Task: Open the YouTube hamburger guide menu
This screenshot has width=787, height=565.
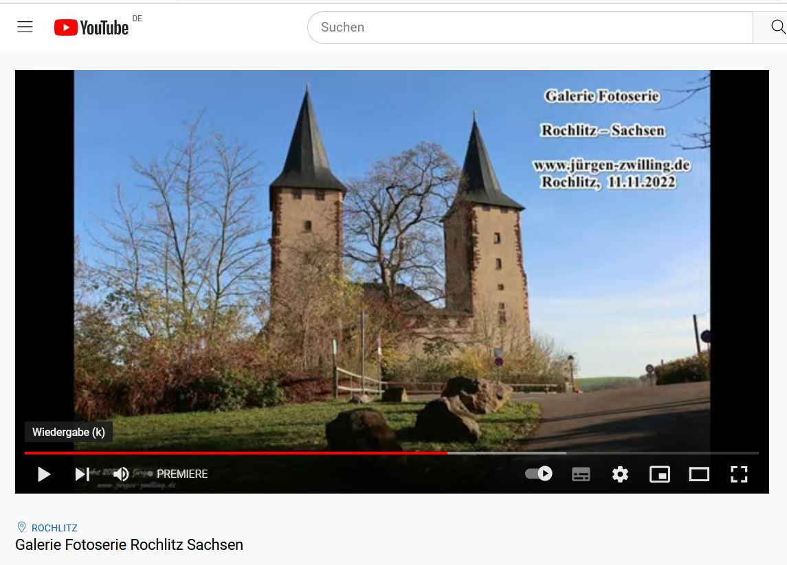Action: [x=25, y=27]
